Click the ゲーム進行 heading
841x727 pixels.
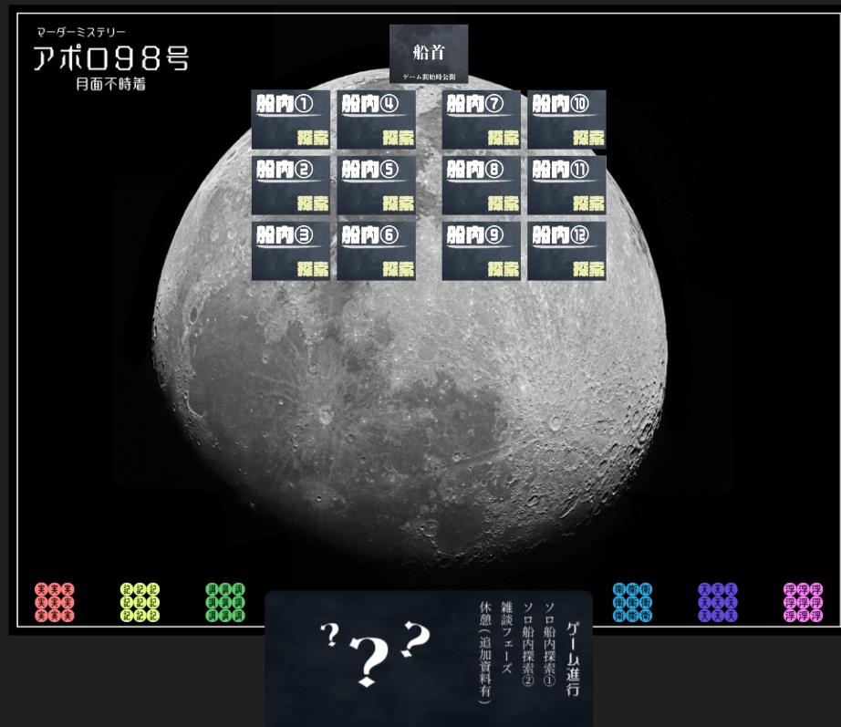(x=573, y=659)
